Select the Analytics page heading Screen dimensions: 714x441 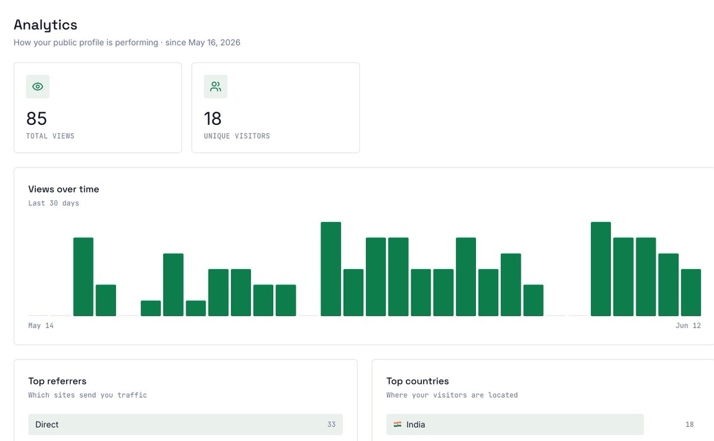[x=45, y=25]
